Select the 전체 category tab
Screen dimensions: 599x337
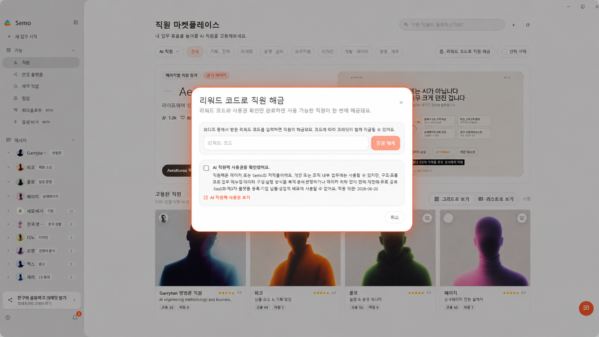(195, 52)
